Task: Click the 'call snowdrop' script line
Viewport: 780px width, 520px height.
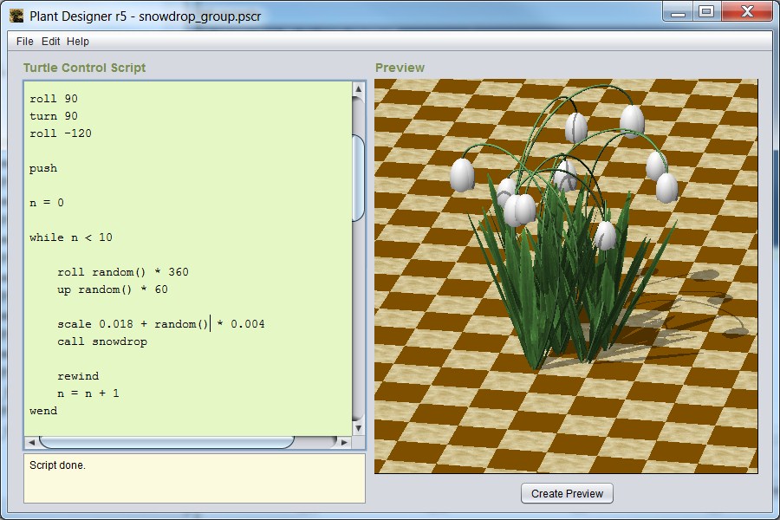Action: [x=102, y=341]
